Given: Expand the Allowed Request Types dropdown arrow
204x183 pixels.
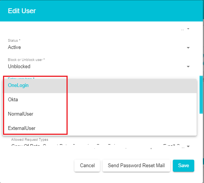Looking at the screenshot, I should tap(188, 146).
